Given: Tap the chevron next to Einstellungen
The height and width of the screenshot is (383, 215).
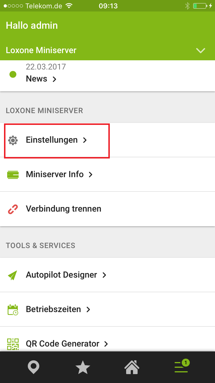Looking at the screenshot, I should pyautogui.click(x=85, y=140).
